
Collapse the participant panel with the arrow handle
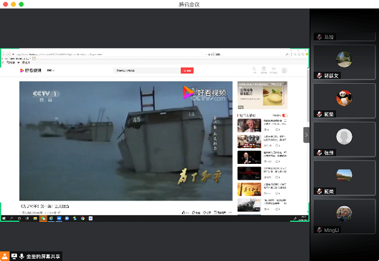[x=306, y=134]
